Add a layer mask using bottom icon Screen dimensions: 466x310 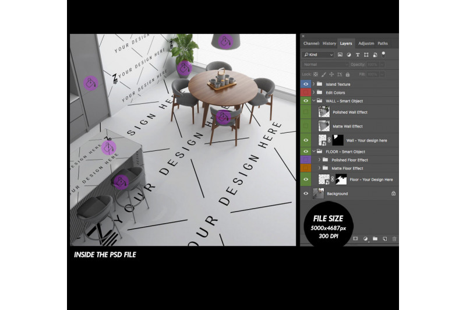click(x=356, y=239)
